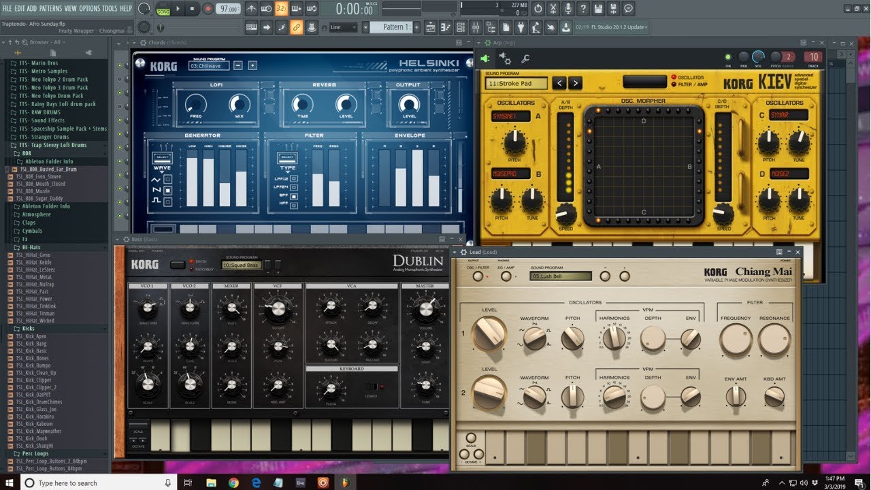Viewport: 871px width, 490px height.
Task: Open the OPTIONS menu
Action: tap(89, 8)
